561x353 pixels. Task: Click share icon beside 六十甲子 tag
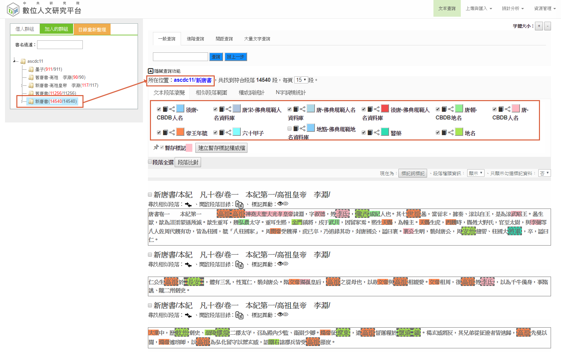(228, 132)
